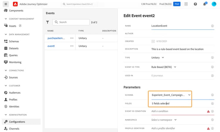Open the Type Unitary dropdown
220x132 pixels.
(x=158, y=58)
